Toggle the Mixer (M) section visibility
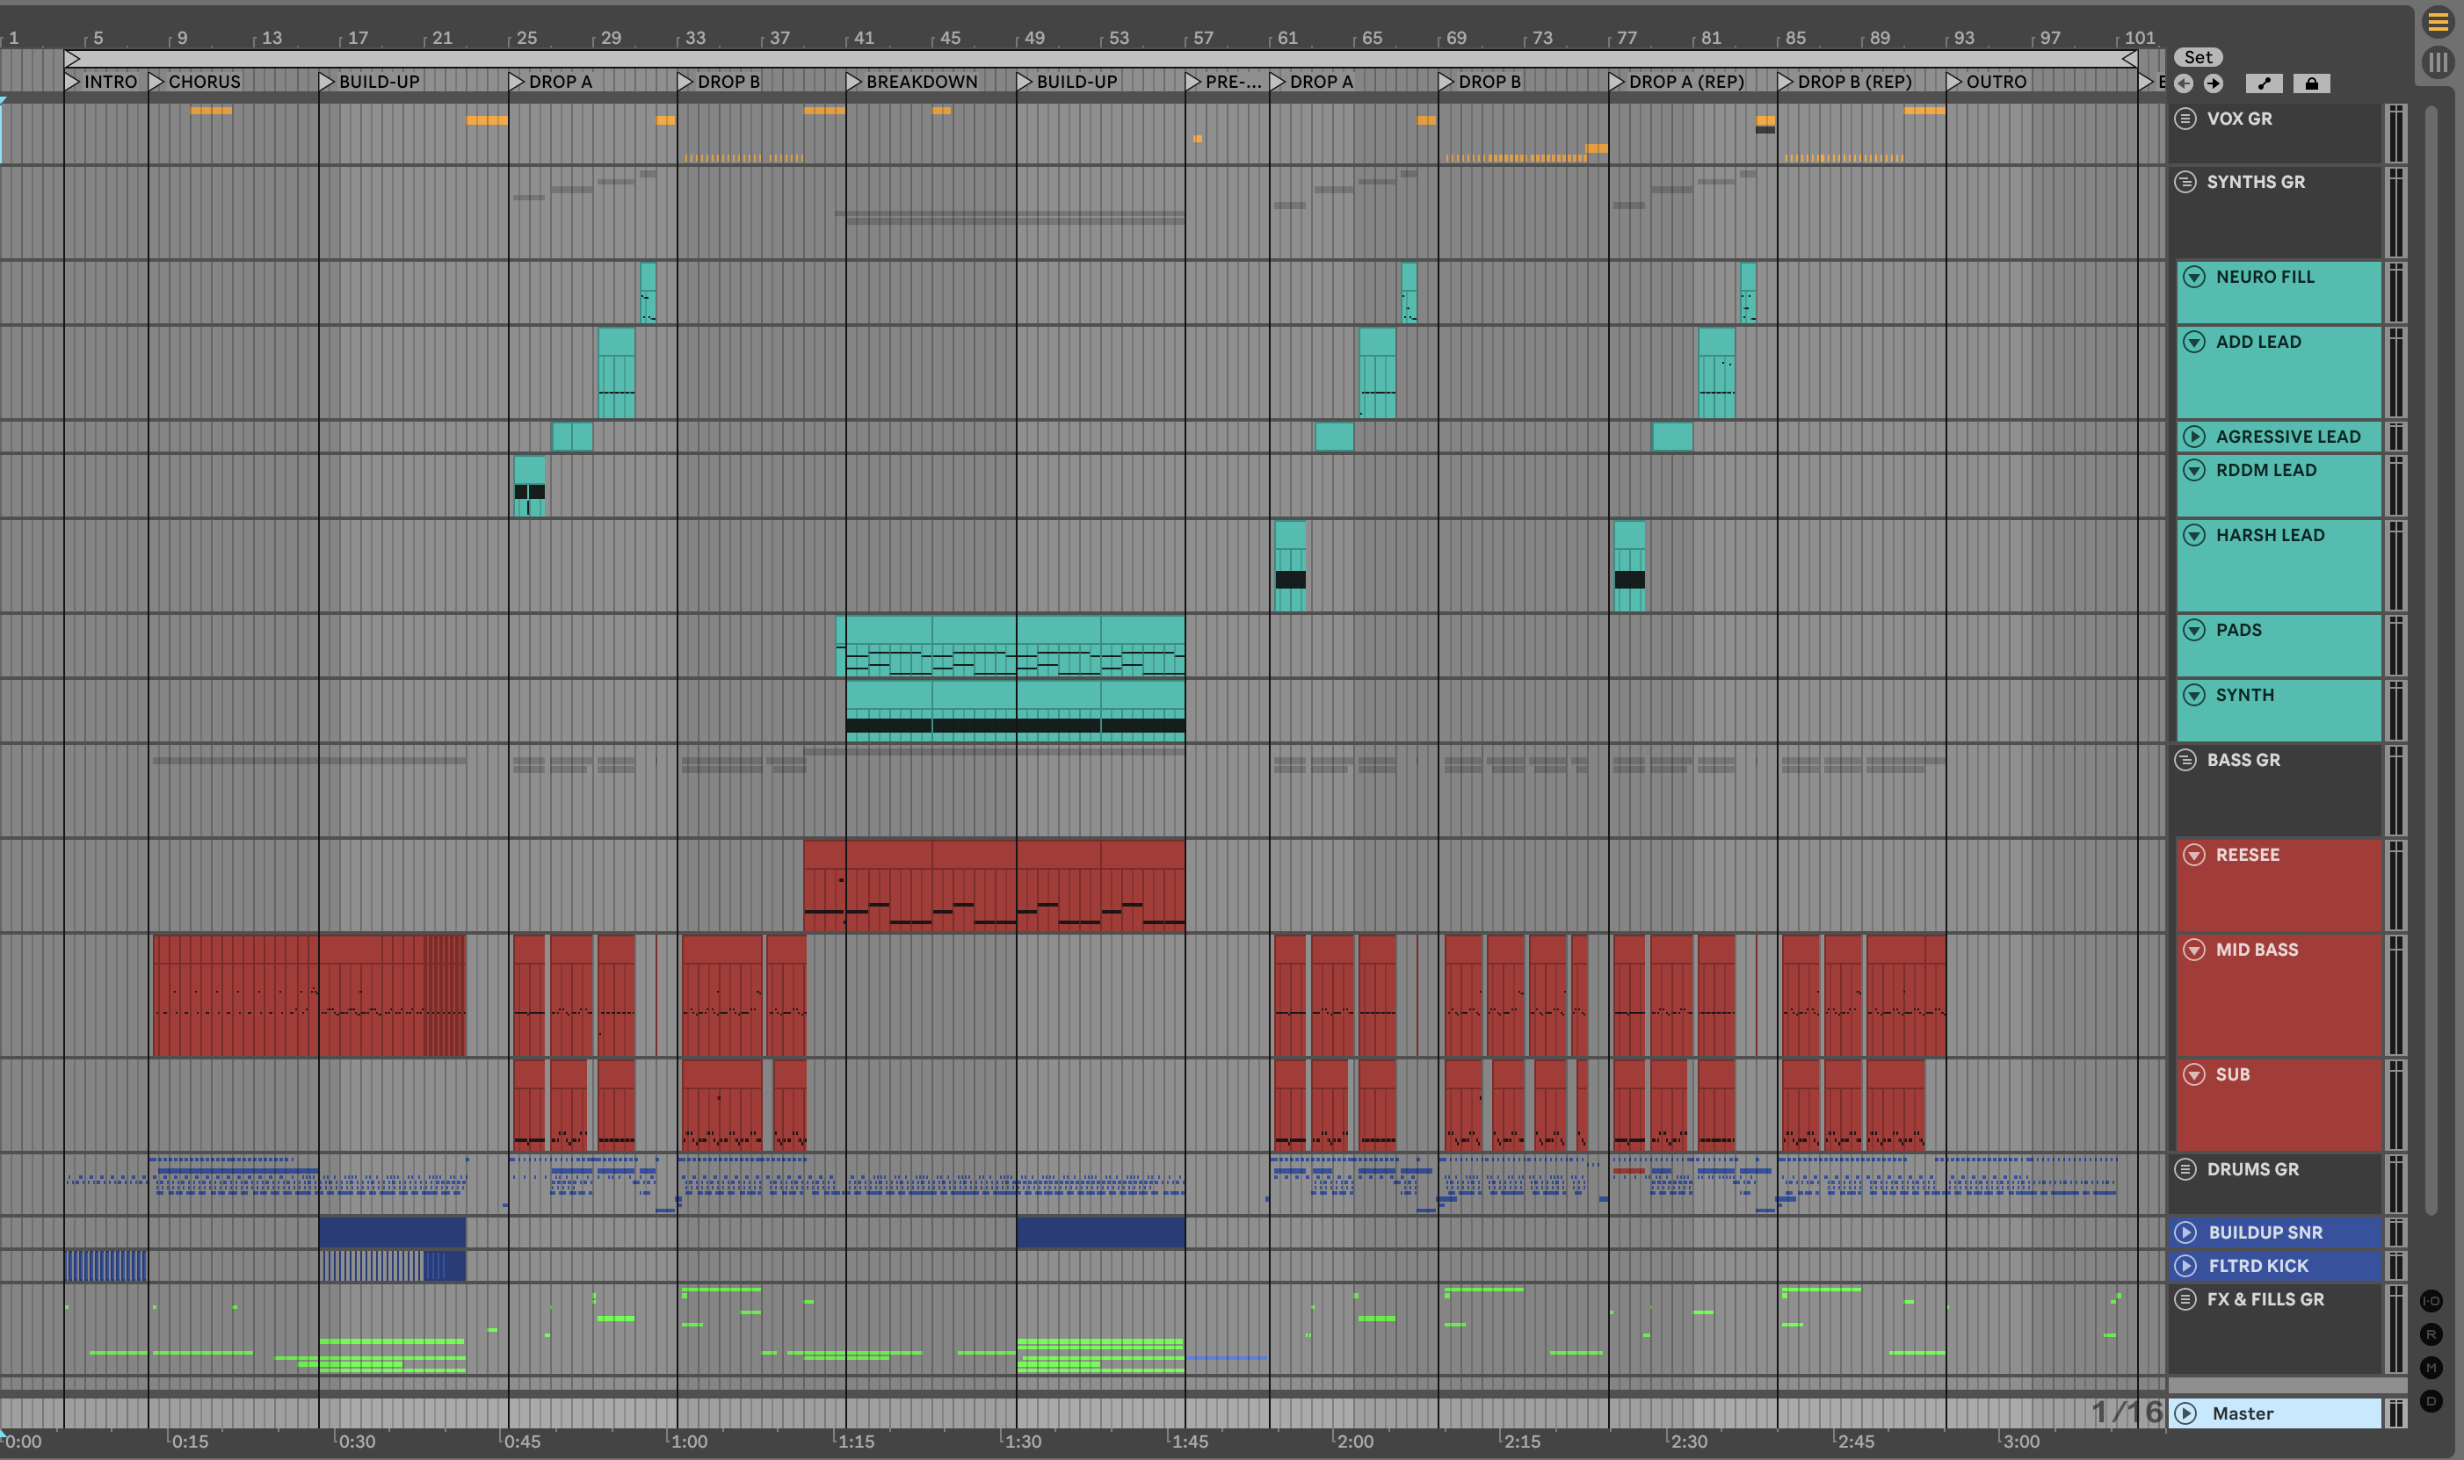The height and width of the screenshot is (1460, 2464). [x=2431, y=1368]
